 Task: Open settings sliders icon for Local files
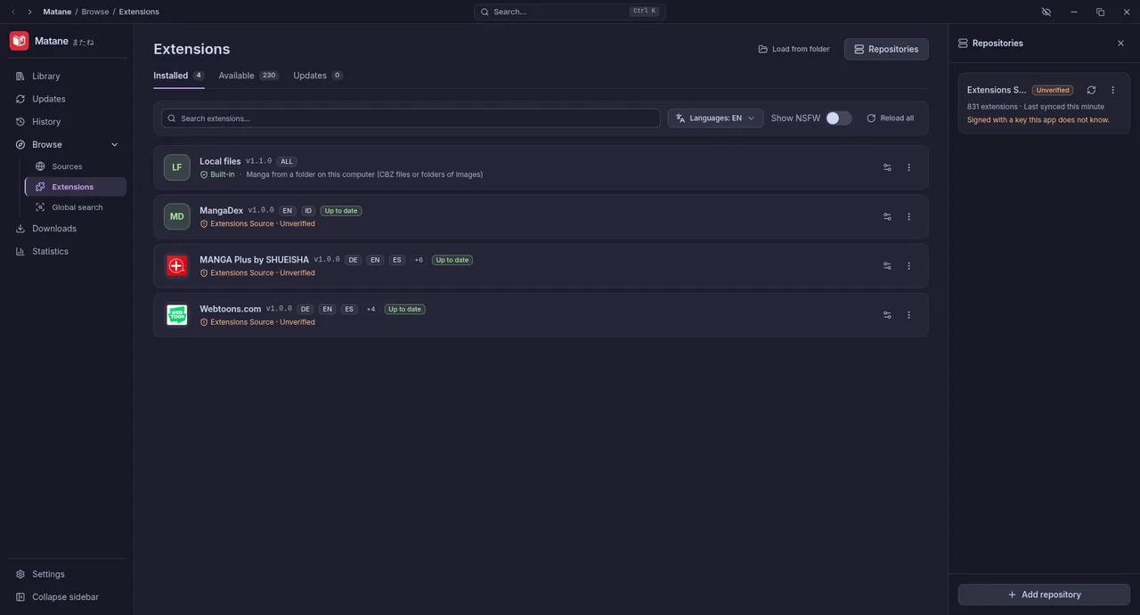click(887, 167)
